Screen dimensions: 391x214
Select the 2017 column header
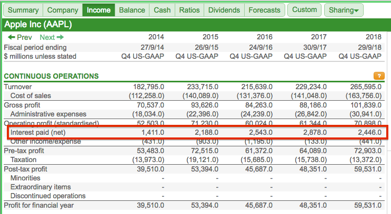pyautogui.click(x=319, y=37)
